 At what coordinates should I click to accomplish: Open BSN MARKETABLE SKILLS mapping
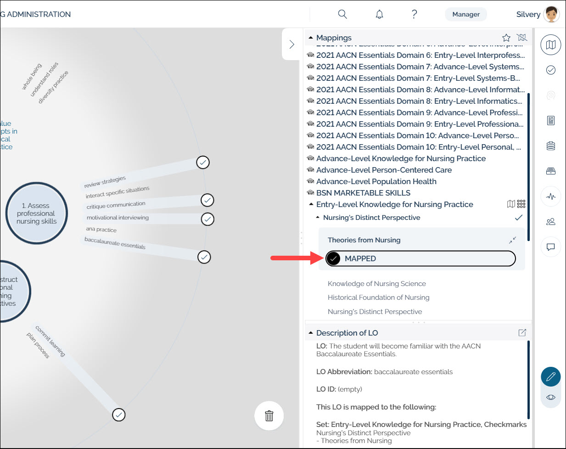(x=363, y=193)
